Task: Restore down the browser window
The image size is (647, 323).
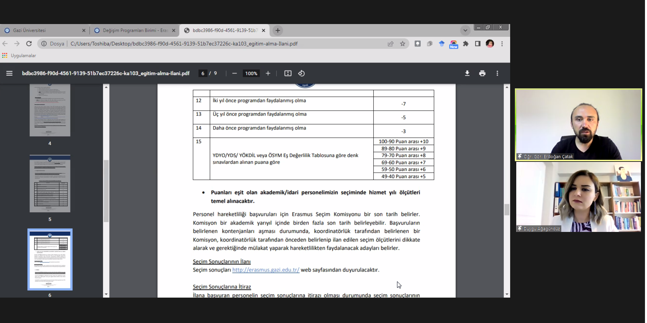Action: click(x=488, y=27)
